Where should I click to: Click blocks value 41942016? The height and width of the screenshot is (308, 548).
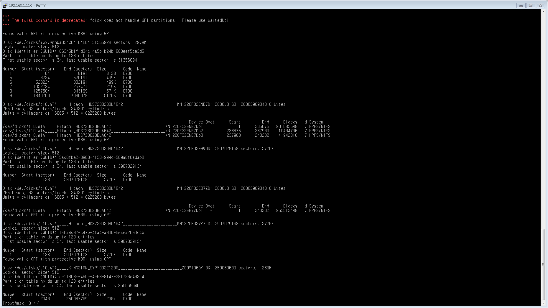click(288, 135)
